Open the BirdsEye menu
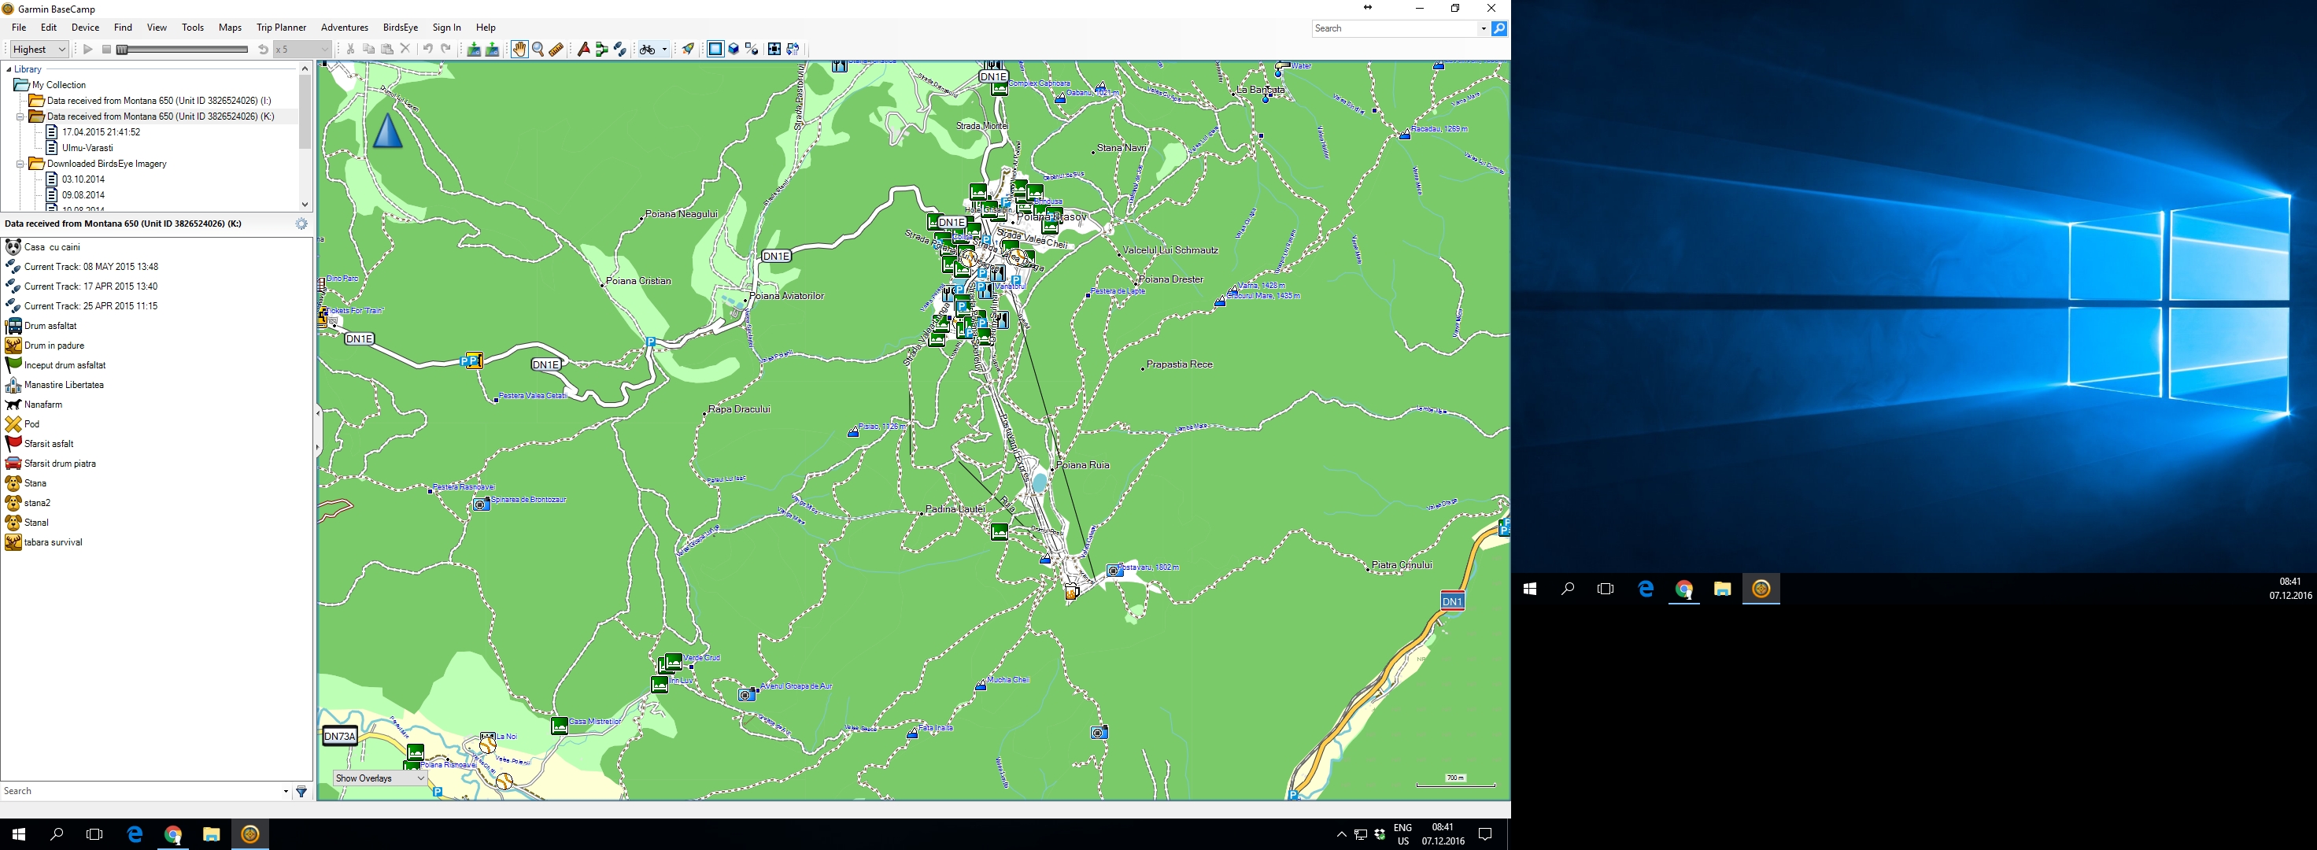 401,28
